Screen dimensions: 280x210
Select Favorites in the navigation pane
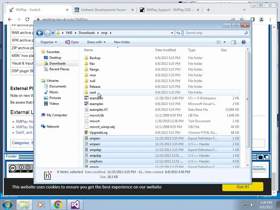[53, 52]
